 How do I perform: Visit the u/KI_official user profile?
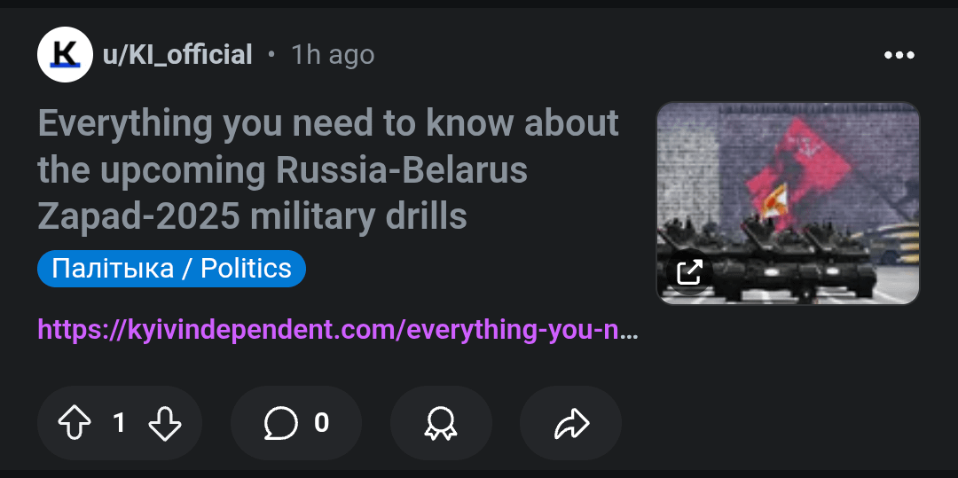point(177,55)
